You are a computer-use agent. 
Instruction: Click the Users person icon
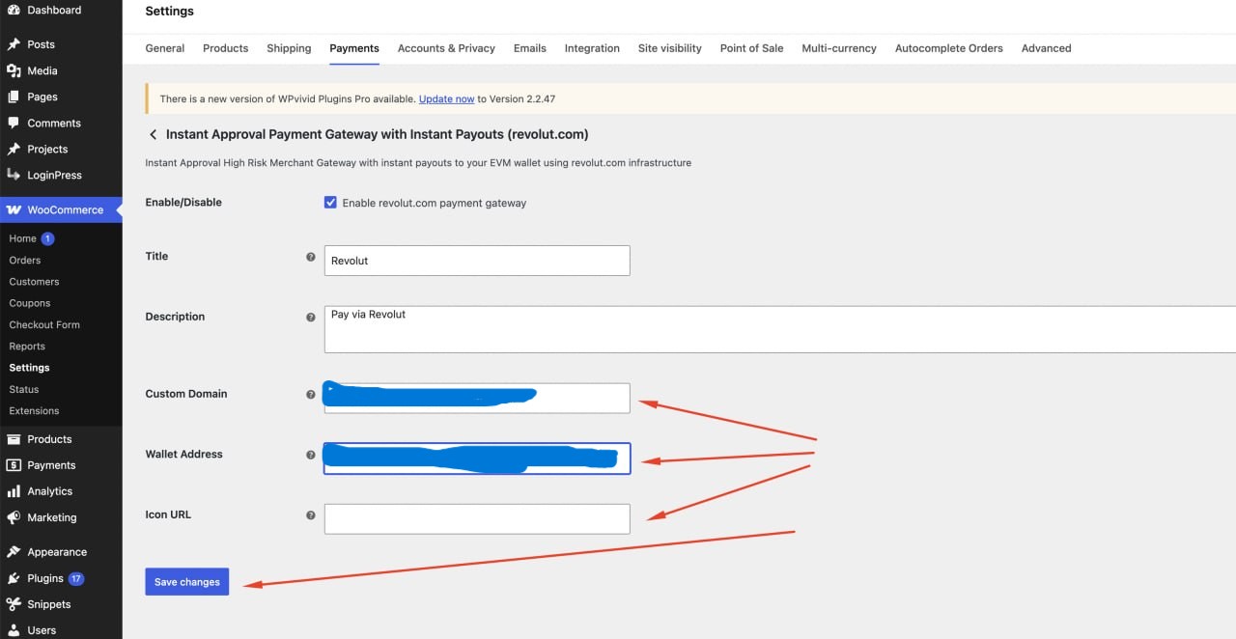click(x=14, y=630)
